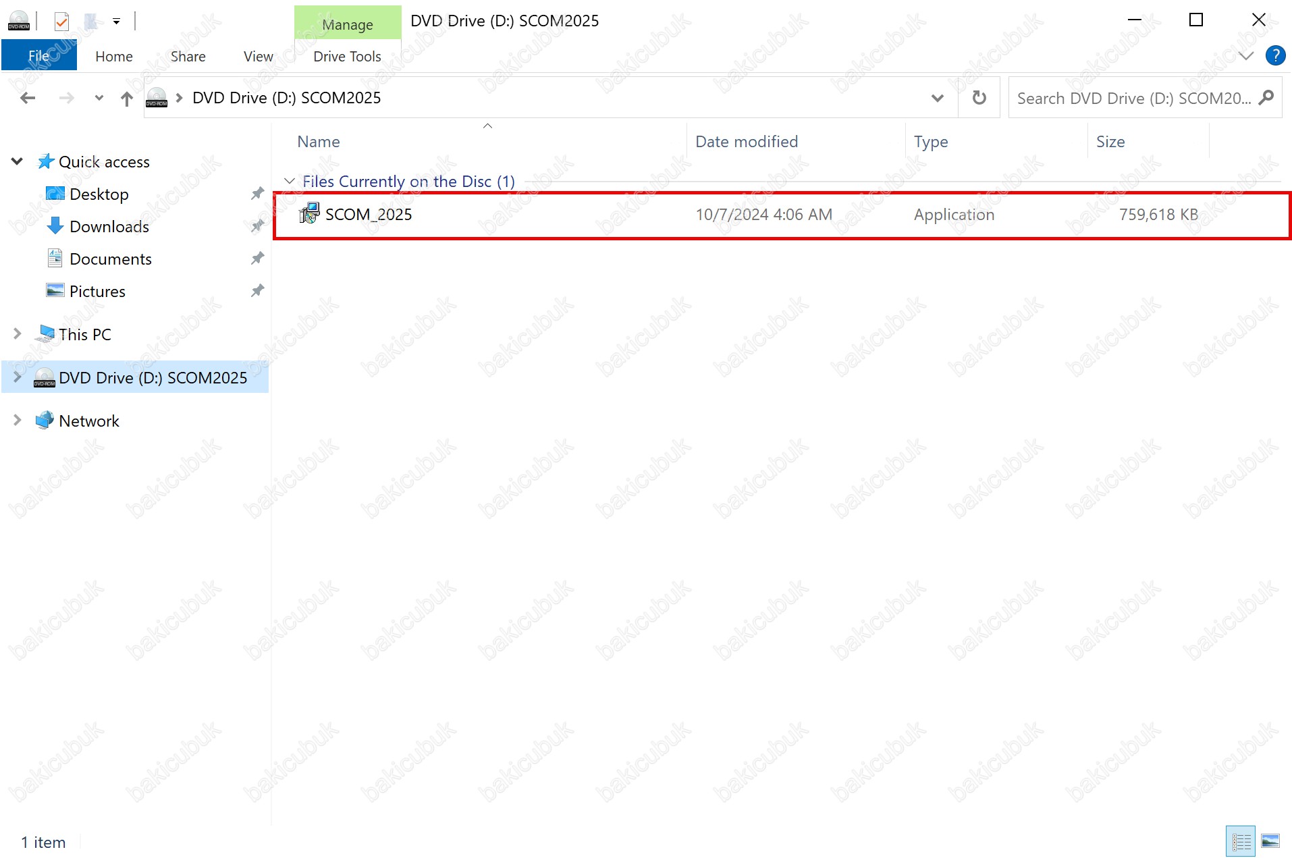Open the Drive Tools tab
Screen dimensions: 1292x858
[347, 57]
